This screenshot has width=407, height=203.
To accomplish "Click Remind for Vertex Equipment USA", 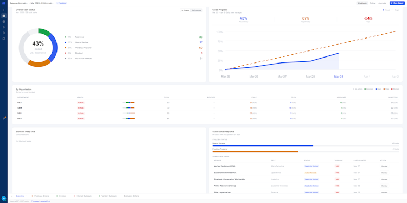I will [x=384, y=166].
